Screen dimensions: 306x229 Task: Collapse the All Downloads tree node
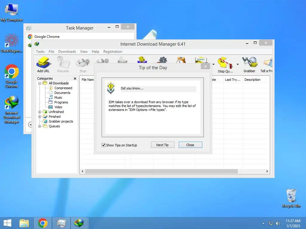[x=40, y=83]
